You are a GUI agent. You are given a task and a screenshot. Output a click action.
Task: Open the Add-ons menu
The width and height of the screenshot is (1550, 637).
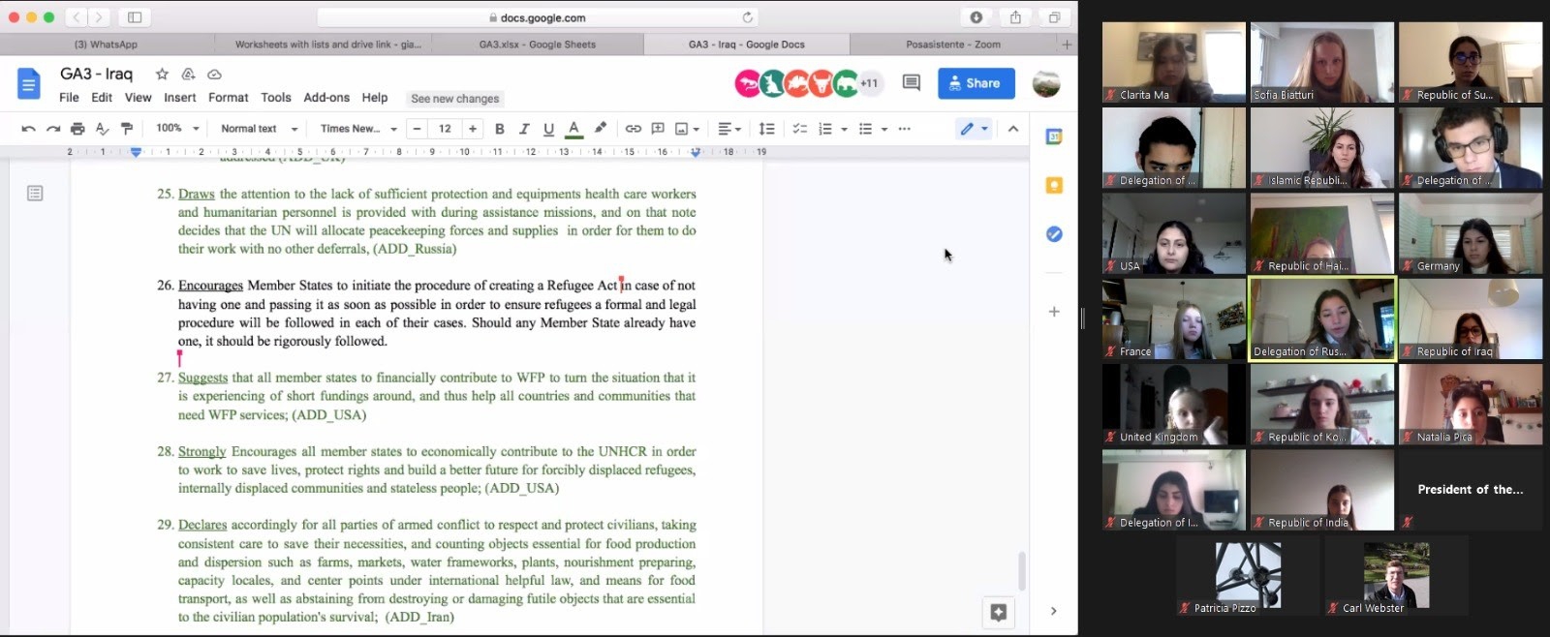point(326,98)
